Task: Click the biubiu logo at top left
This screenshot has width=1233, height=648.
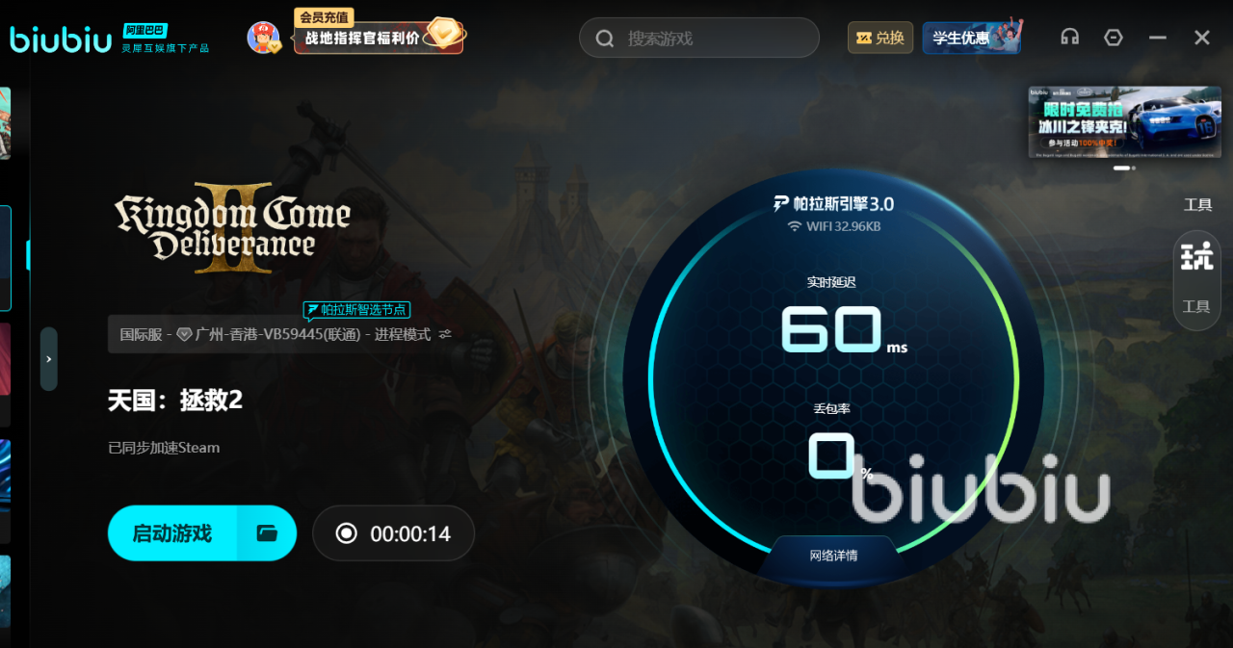Action: 61,39
